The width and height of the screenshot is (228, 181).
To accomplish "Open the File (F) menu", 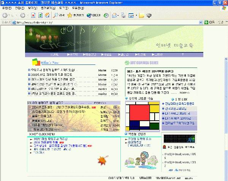I will tap(7, 8).
